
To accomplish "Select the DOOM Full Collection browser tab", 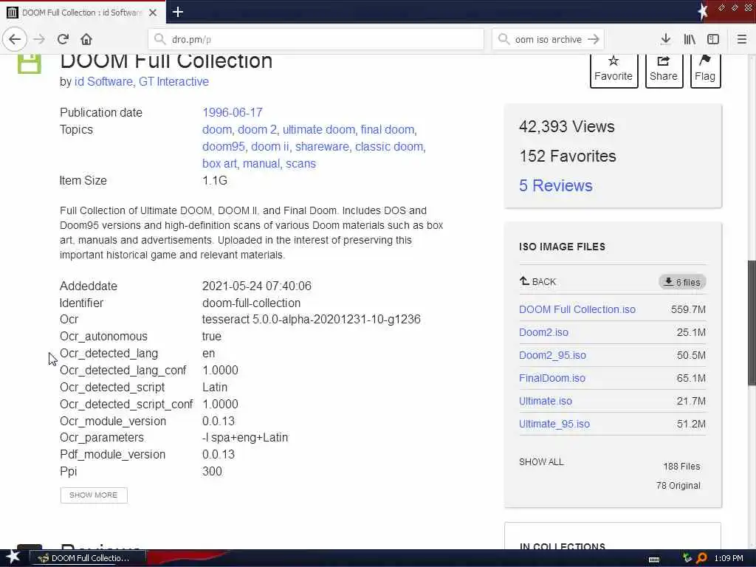I will tap(82, 13).
